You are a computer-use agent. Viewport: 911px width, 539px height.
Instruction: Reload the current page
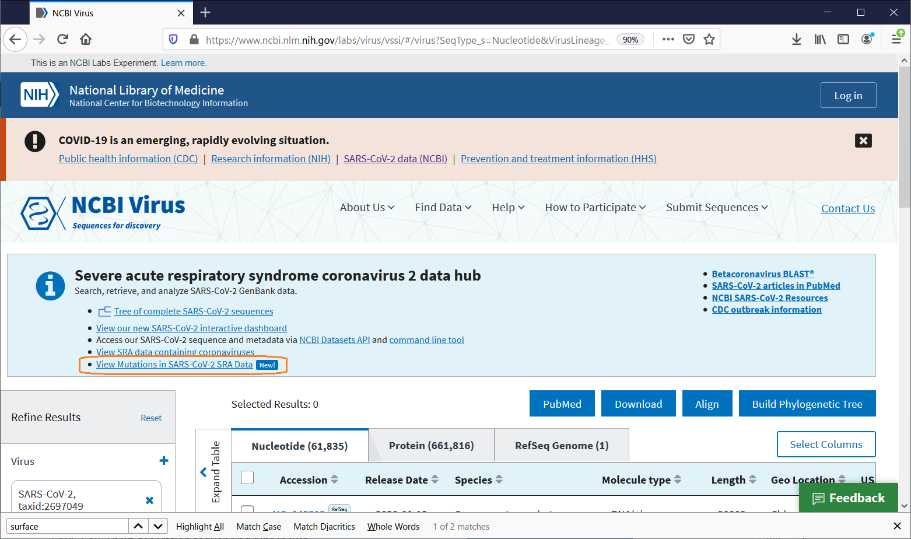tap(62, 40)
